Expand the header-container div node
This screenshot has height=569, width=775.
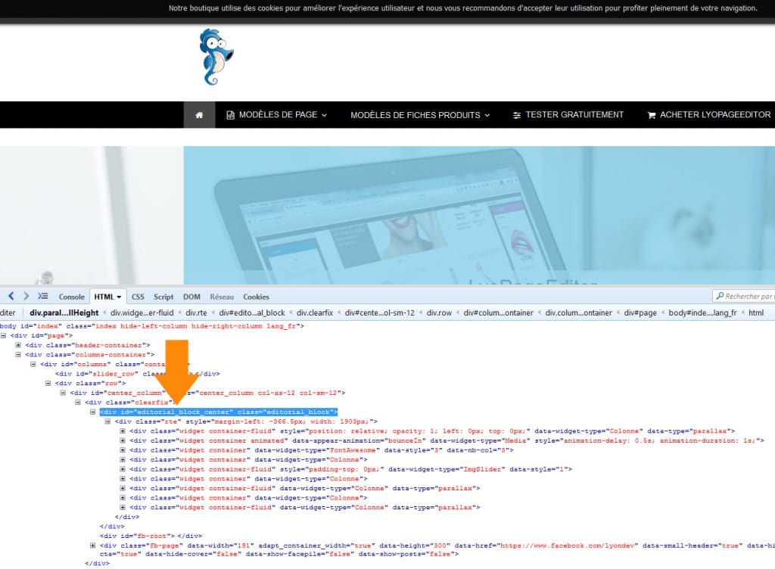[x=18, y=345]
